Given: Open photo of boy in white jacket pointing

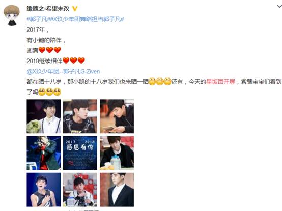Looking at the screenshot, I should (x=80, y=190).
